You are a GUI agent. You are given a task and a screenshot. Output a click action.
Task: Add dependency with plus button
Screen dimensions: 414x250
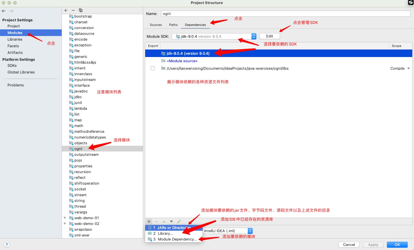pos(149,221)
